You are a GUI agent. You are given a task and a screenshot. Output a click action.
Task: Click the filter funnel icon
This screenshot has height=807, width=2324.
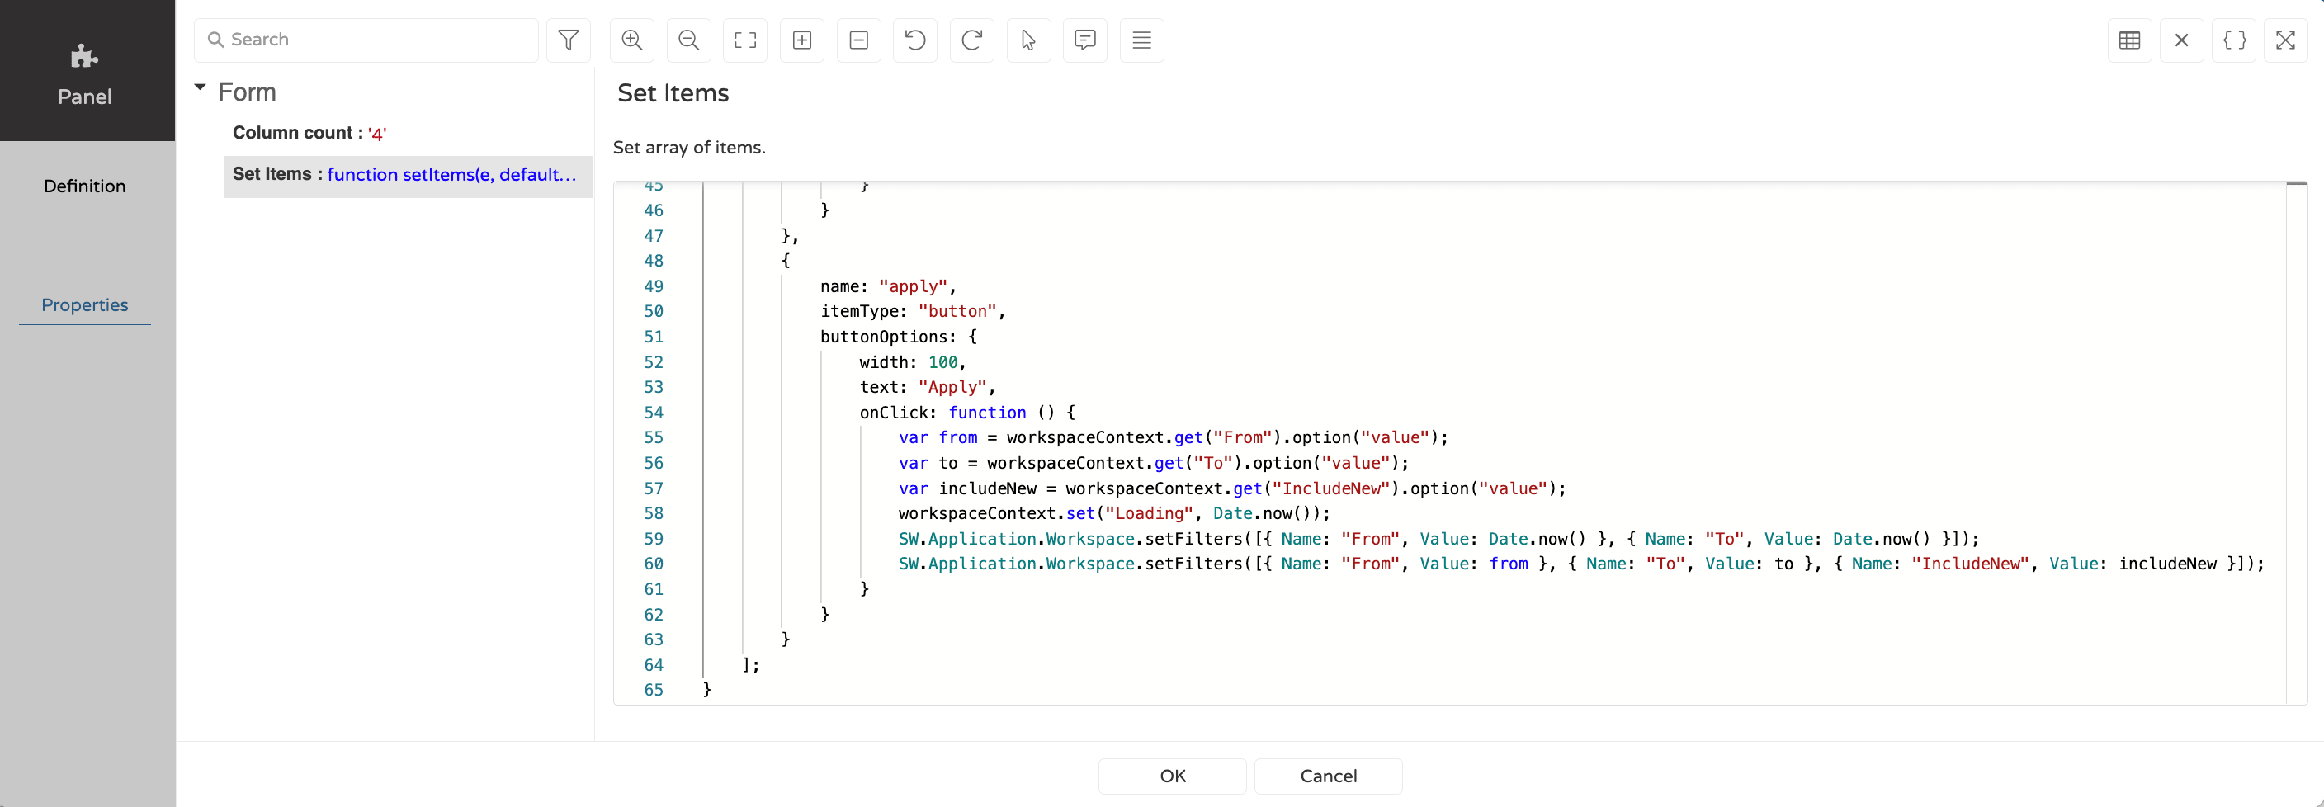[x=569, y=40]
